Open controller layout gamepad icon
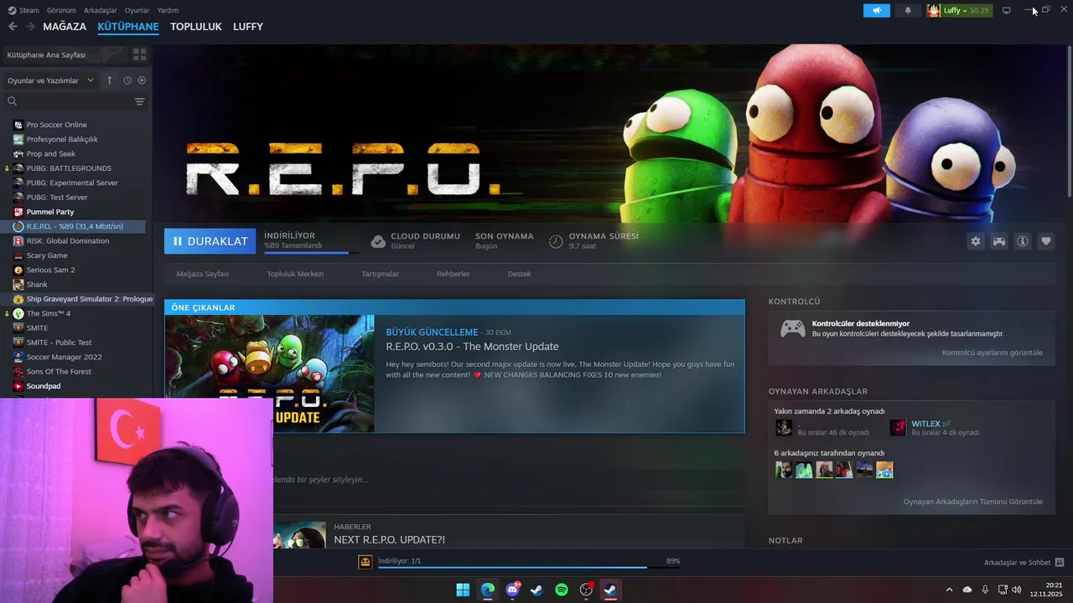Screen dimensions: 1073x603 [999, 241]
